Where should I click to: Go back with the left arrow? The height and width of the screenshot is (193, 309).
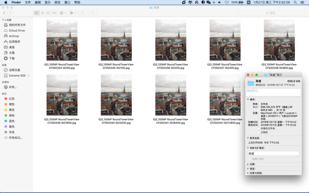click(x=5, y=13)
